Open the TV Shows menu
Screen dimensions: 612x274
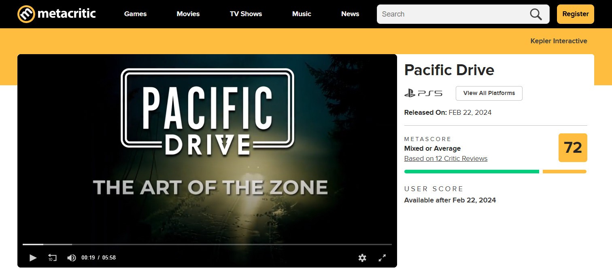(246, 14)
